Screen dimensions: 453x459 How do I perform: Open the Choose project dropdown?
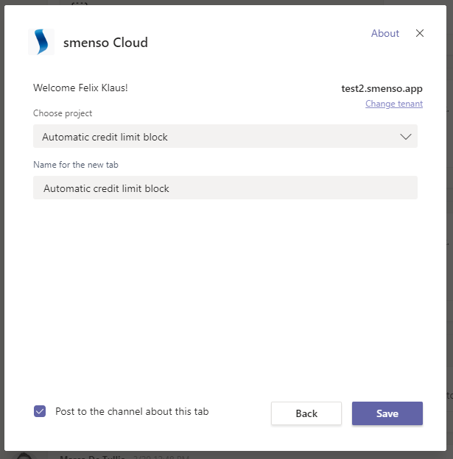[225, 136]
